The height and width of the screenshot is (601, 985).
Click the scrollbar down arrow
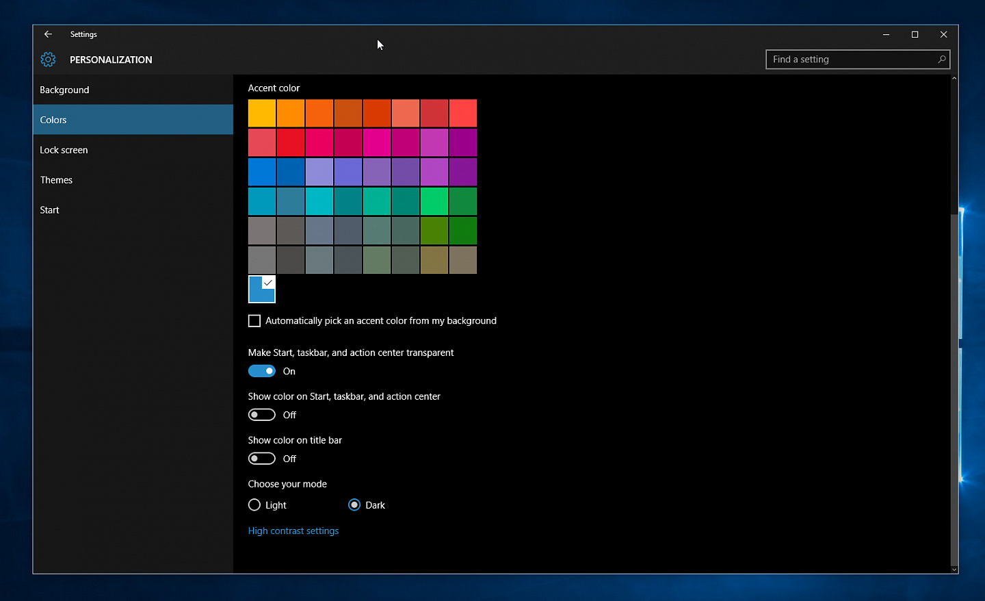954,570
